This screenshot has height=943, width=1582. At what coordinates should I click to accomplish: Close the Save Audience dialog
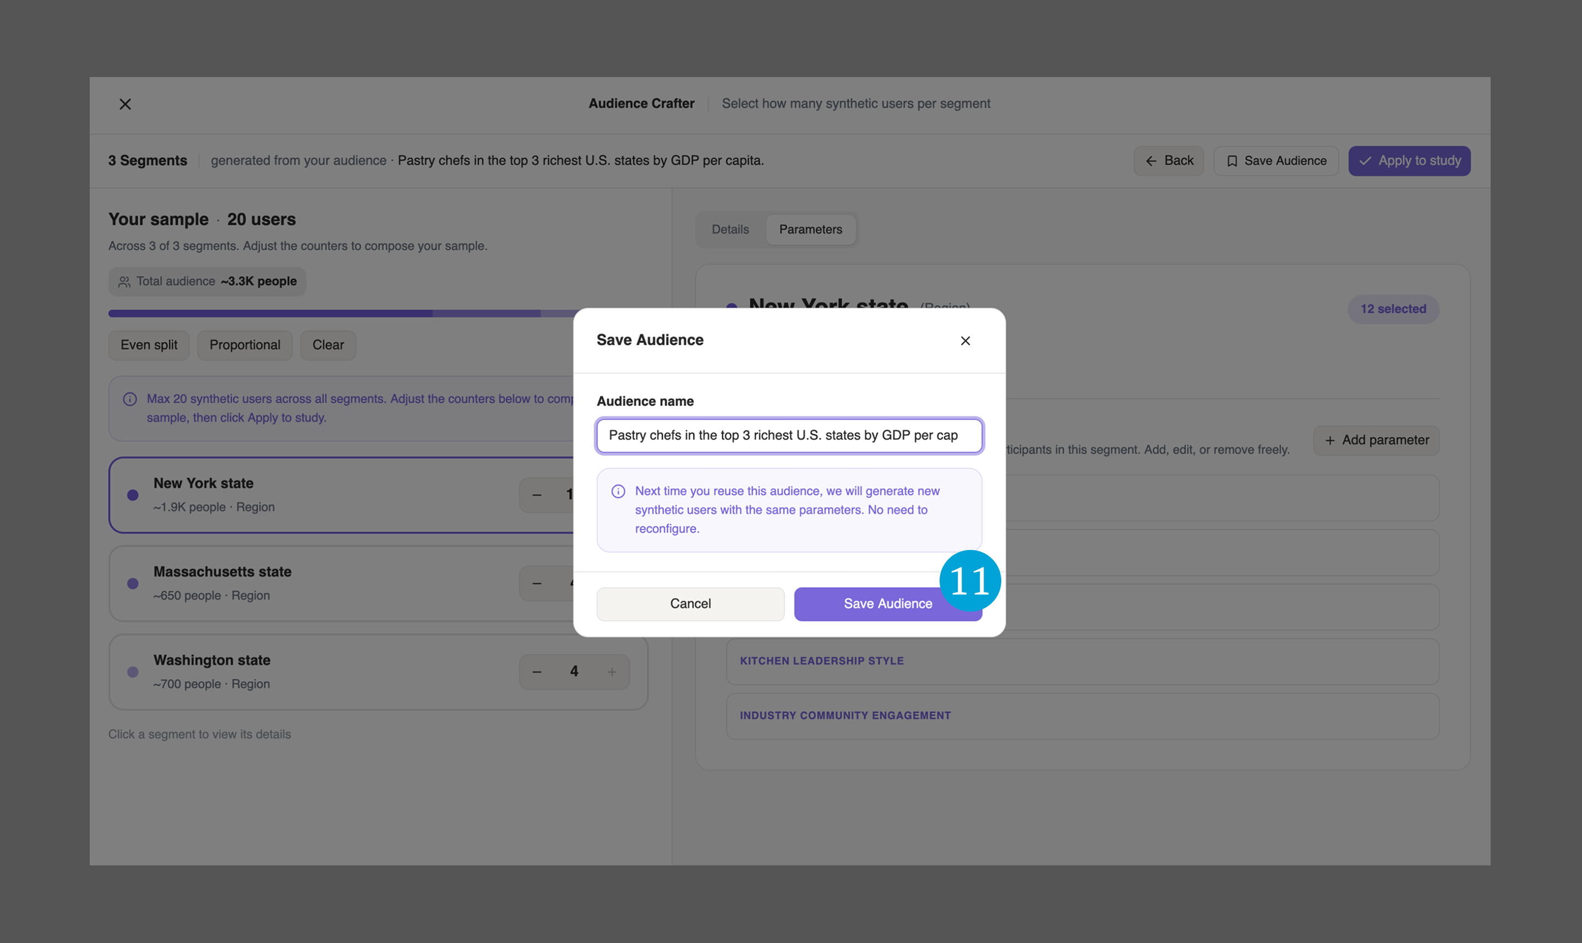pyautogui.click(x=965, y=341)
